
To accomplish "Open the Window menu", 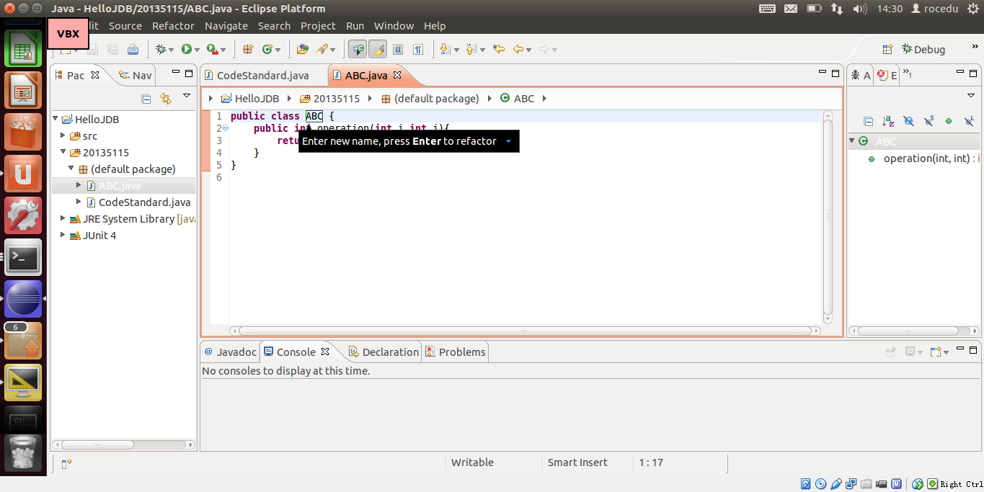I will (x=394, y=26).
